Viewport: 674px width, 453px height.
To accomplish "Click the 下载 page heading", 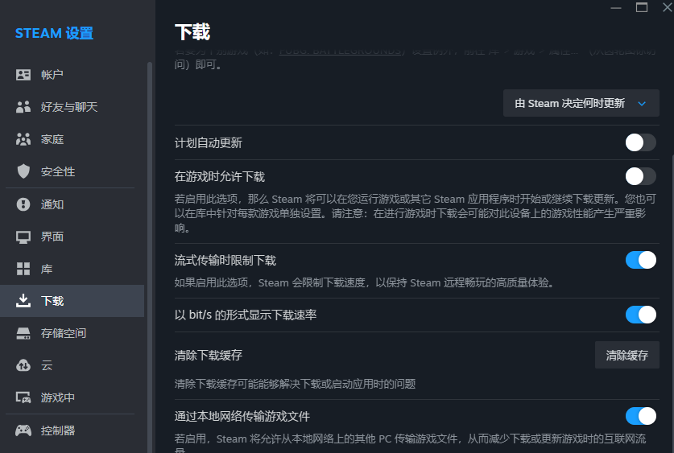I will (x=192, y=32).
